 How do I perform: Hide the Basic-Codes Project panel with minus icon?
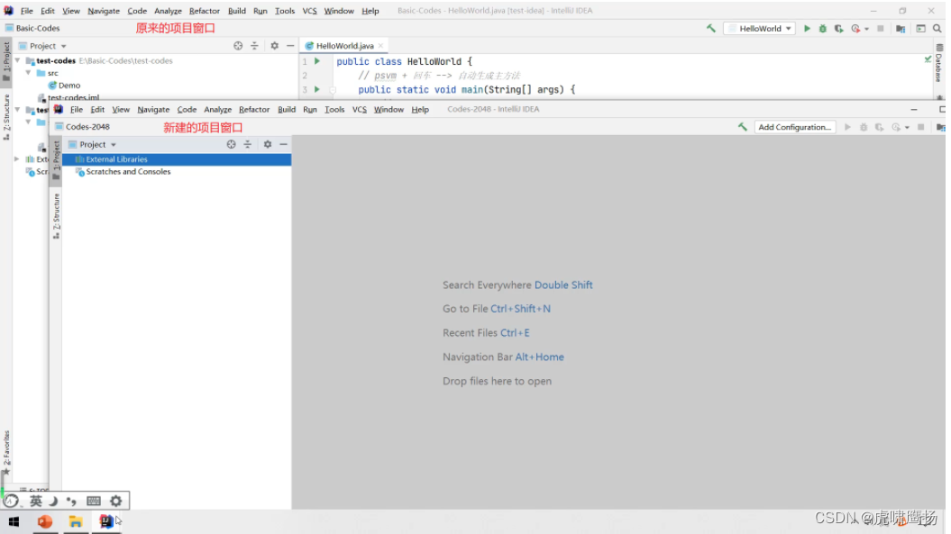coord(290,45)
